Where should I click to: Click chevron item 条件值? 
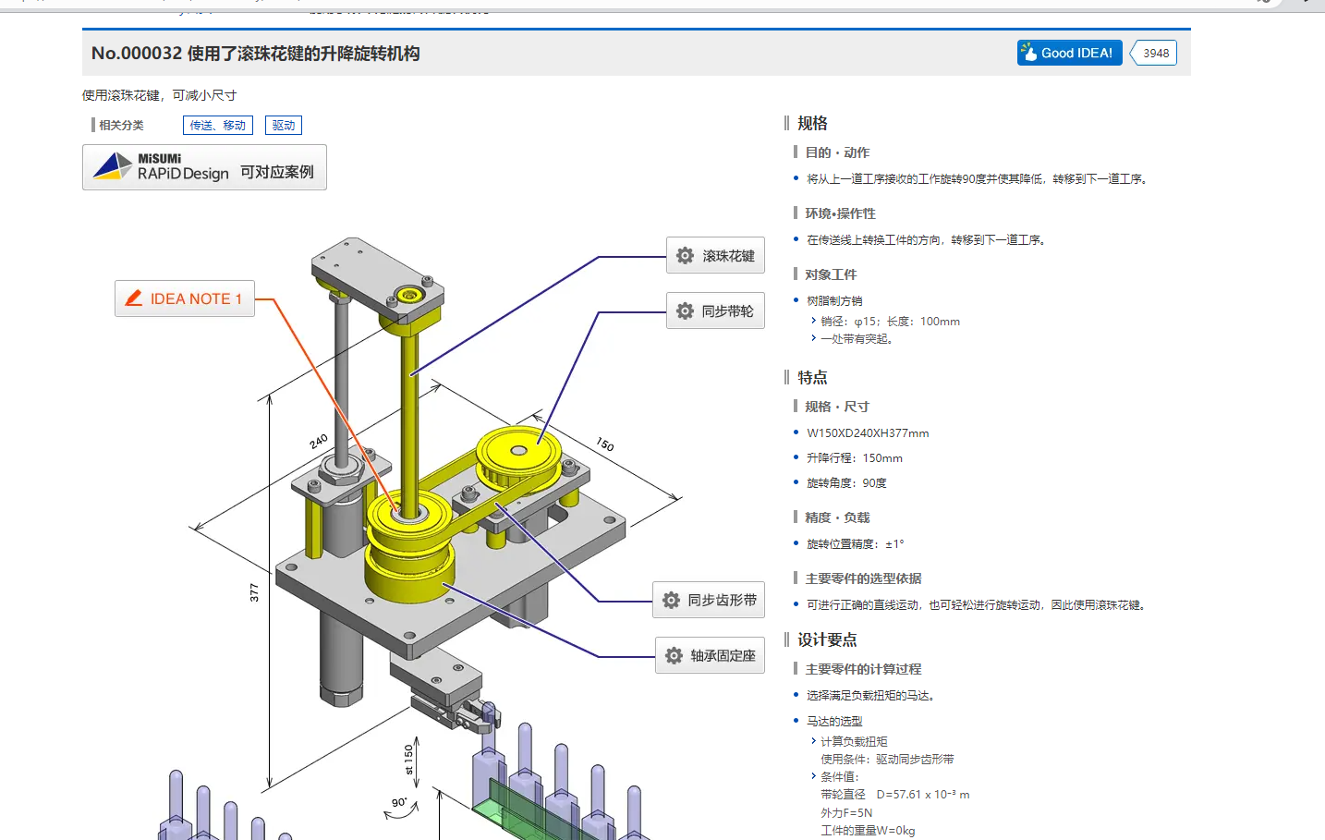pos(840,777)
